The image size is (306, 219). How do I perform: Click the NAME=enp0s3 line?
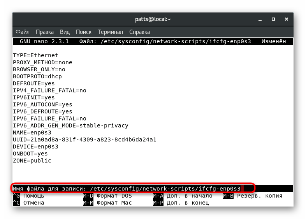tap(32, 132)
